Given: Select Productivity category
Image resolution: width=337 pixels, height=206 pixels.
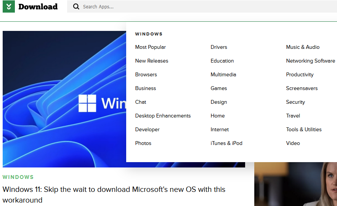Looking at the screenshot, I should click(x=300, y=75).
